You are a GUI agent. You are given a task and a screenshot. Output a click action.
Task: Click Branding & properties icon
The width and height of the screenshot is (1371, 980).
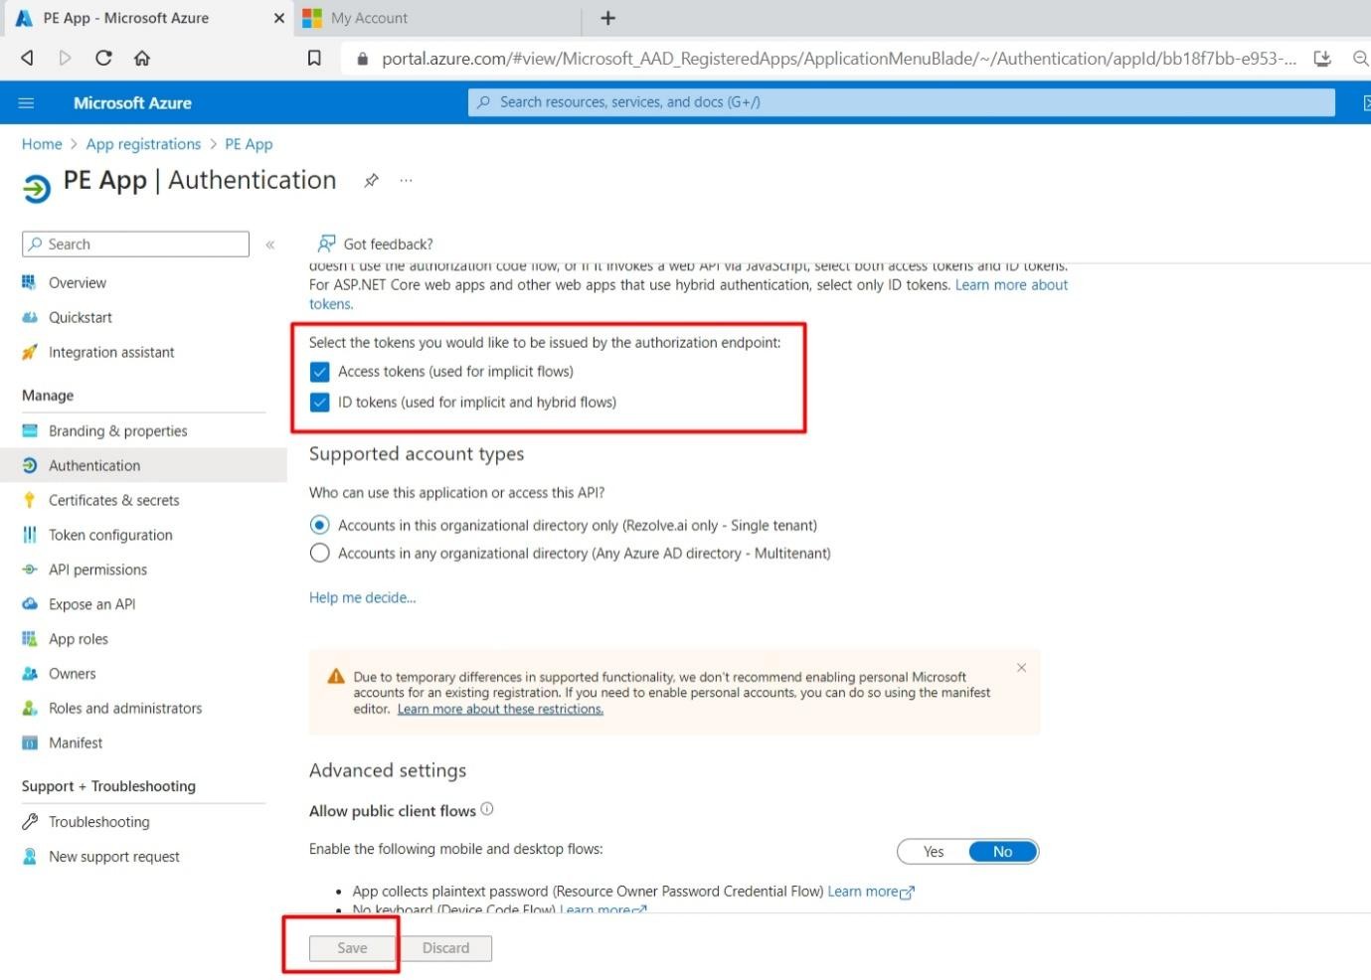point(30,430)
